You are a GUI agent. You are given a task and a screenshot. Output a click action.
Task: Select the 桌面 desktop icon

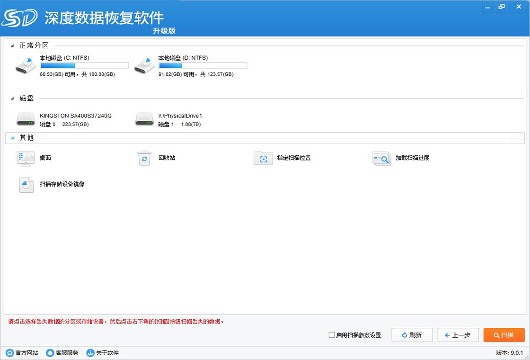click(x=26, y=158)
